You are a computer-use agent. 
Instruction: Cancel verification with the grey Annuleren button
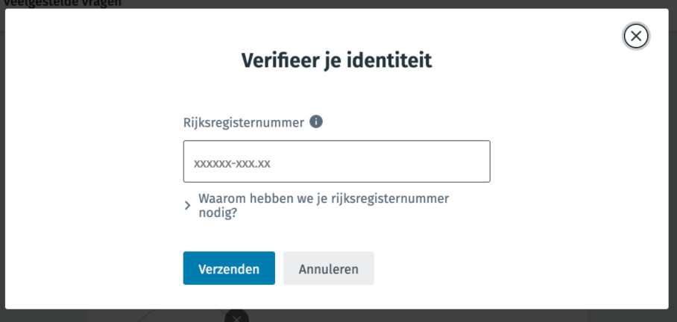click(x=329, y=268)
